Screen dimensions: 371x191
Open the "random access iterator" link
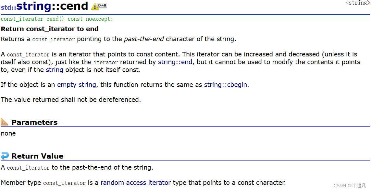[x=136, y=183]
